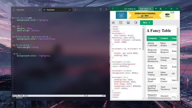Open the Tryit Editor hamburger menu icon
Screen dimensions: 192x108
point(121,23)
